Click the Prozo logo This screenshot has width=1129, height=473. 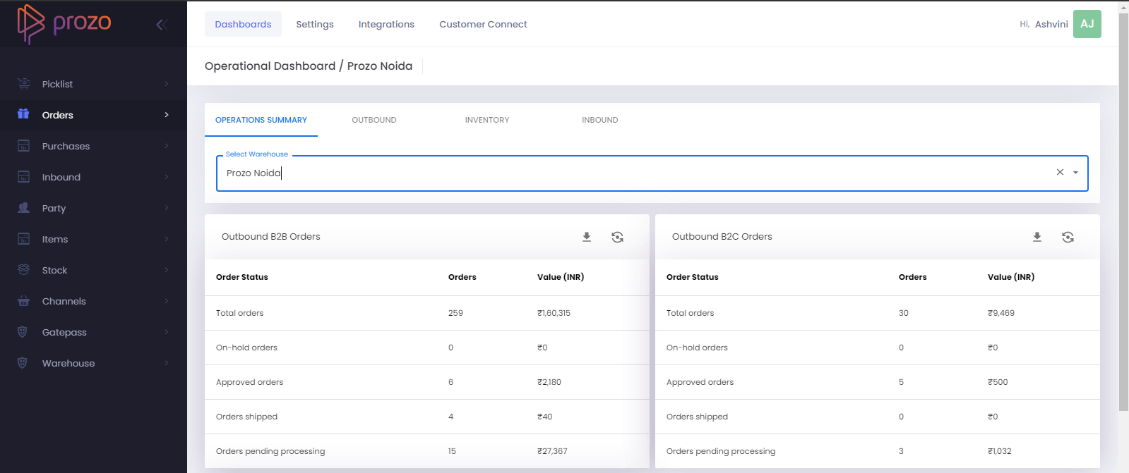(x=64, y=23)
